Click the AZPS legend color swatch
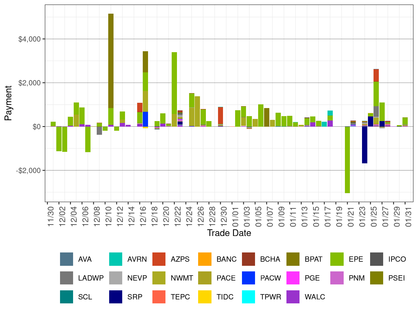 click(159, 259)
